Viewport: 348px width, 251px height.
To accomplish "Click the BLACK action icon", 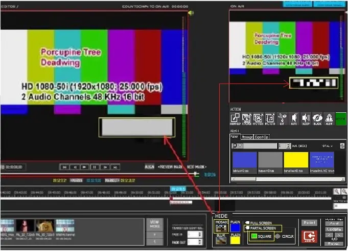I will [317, 118].
